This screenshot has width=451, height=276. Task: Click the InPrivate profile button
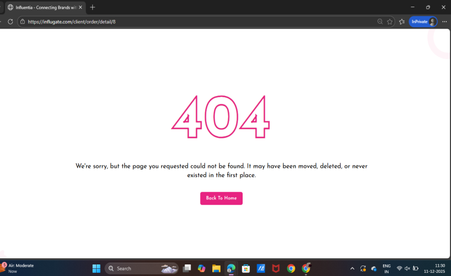423,22
